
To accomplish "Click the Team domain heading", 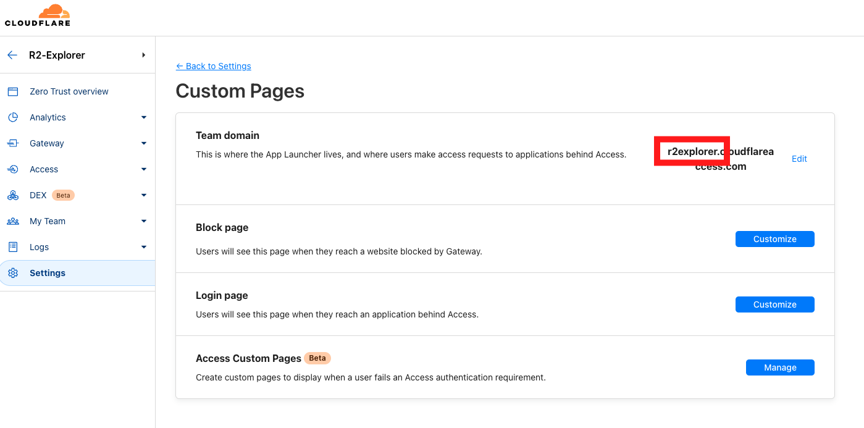I will 227,135.
